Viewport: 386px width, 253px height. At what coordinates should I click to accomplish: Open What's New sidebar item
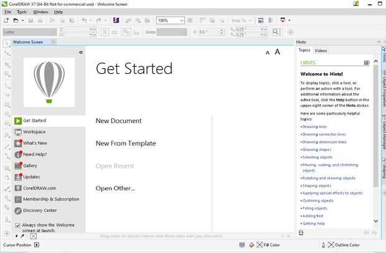pos(49,143)
